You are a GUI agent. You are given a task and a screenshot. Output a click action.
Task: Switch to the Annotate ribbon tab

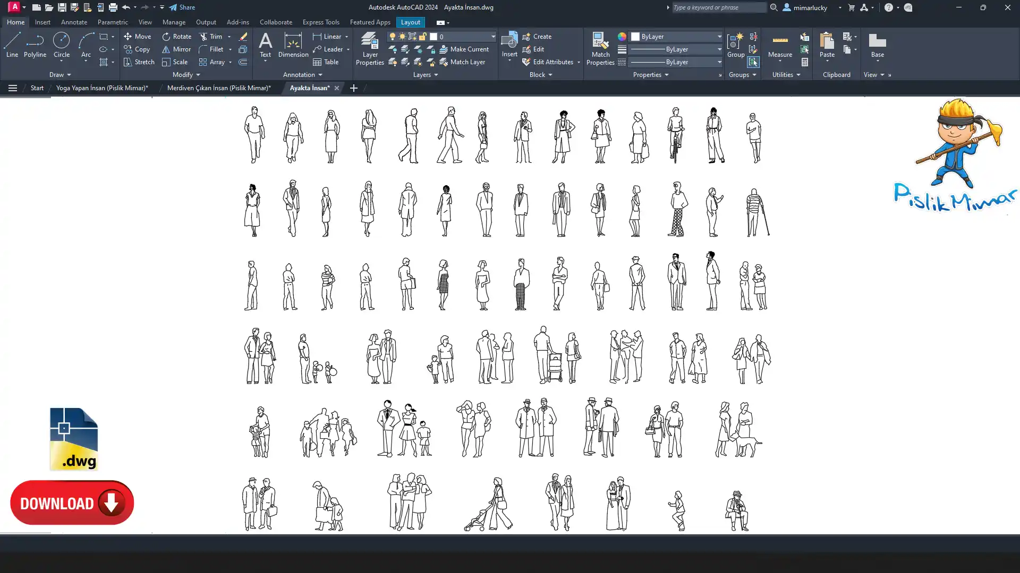tap(74, 22)
